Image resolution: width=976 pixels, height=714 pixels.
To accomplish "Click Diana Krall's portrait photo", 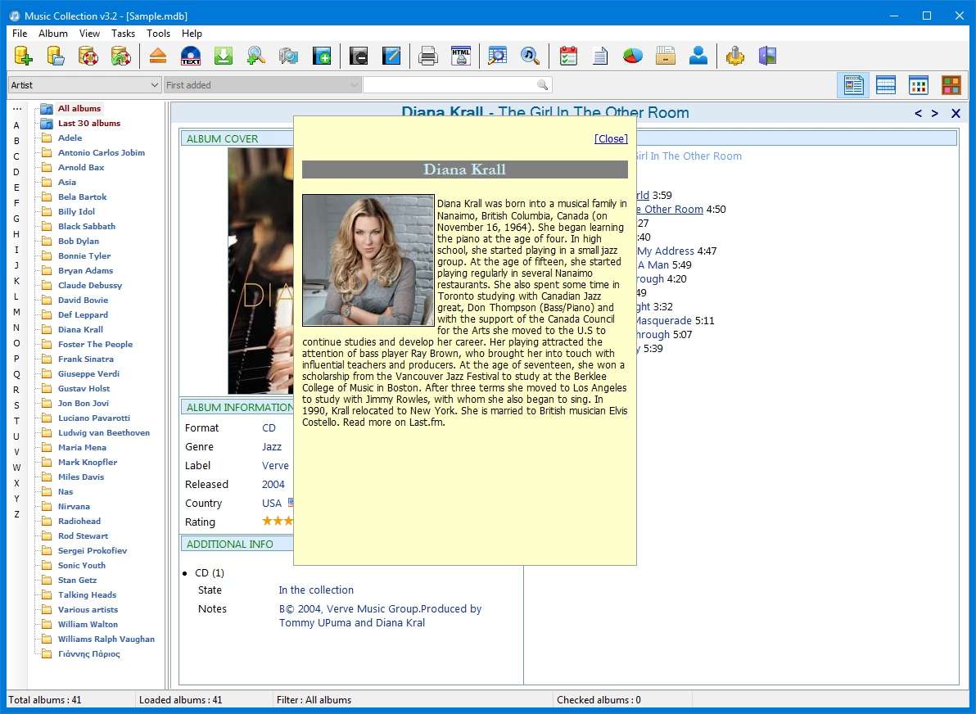I will point(368,260).
